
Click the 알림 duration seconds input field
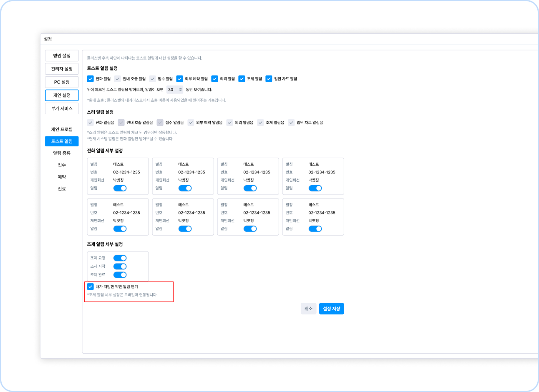[174, 90]
